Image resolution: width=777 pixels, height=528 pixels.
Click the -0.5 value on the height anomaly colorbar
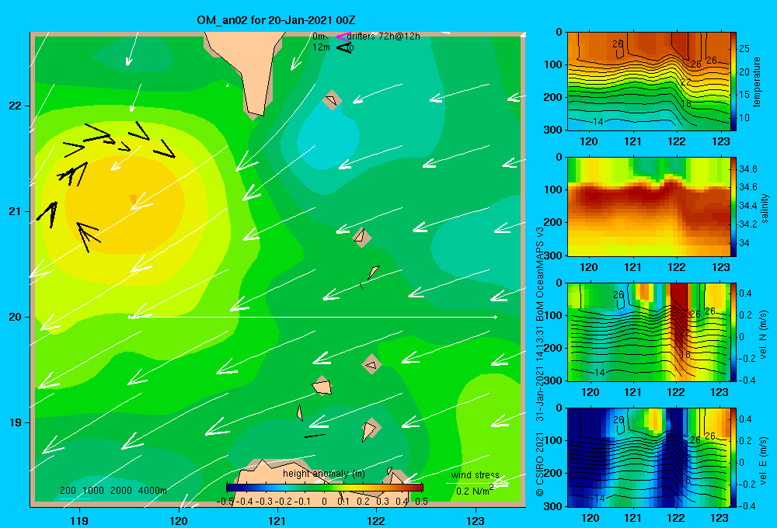(x=225, y=502)
